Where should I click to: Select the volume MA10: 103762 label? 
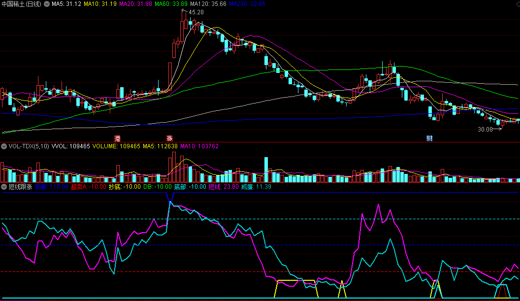tap(199, 146)
